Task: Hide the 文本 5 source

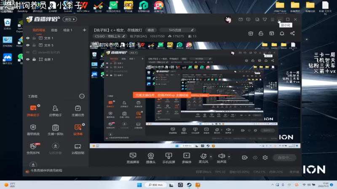Action: point(28,45)
